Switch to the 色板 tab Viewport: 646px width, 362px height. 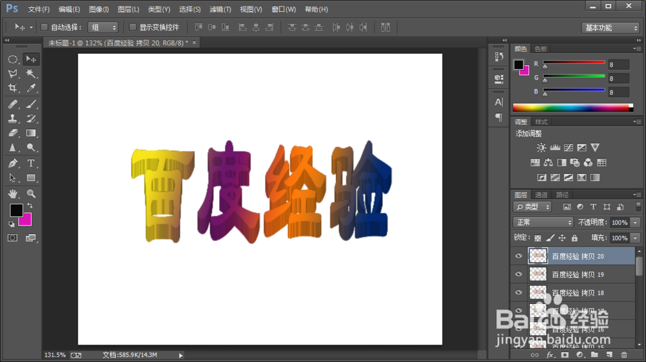pyautogui.click(x=541, y=48)
